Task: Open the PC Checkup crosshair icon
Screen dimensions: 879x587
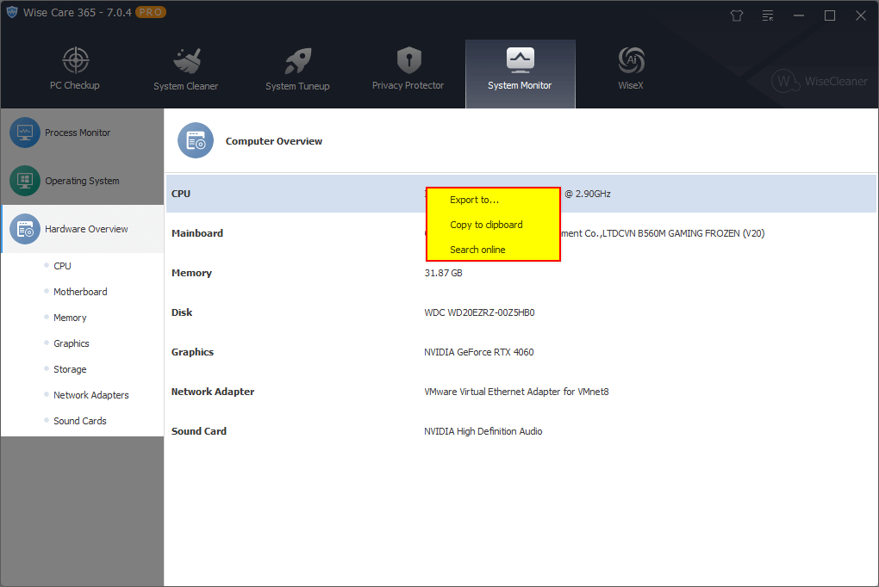Action: click(75, 60)
